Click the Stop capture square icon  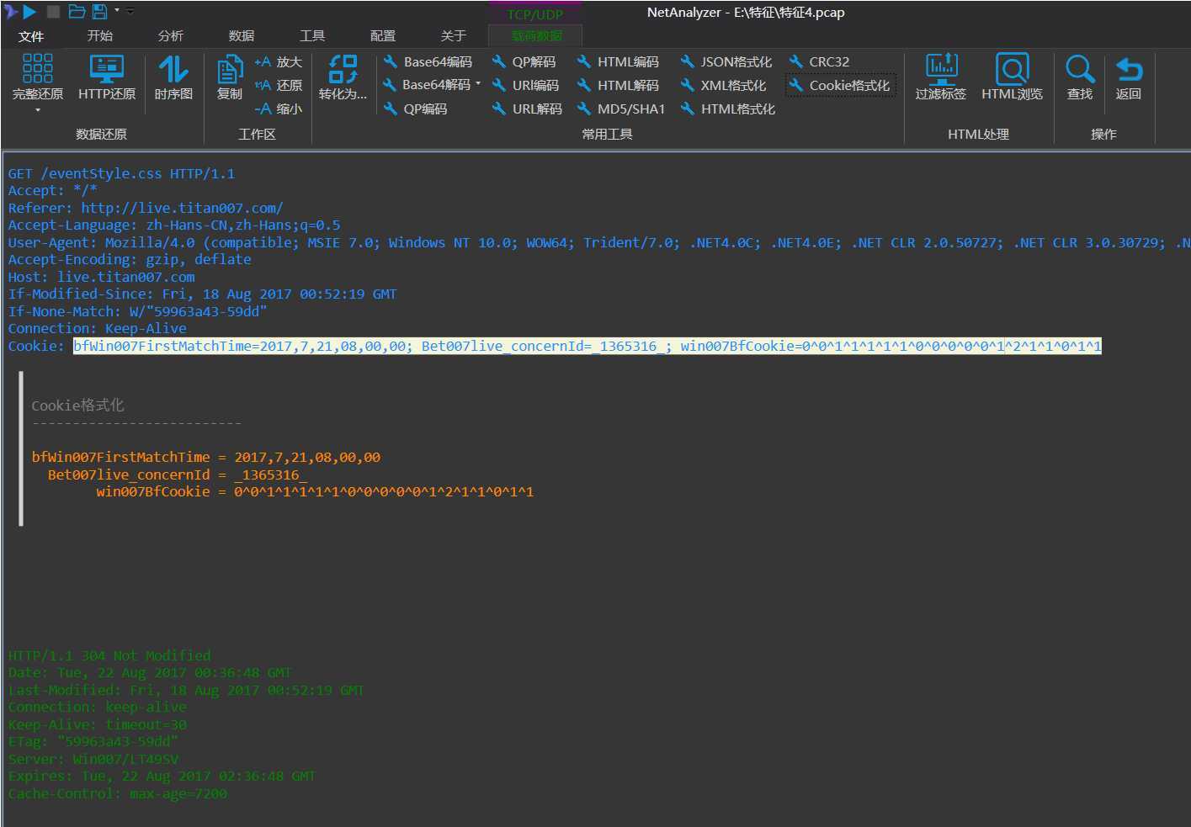(x=53, y=12)
